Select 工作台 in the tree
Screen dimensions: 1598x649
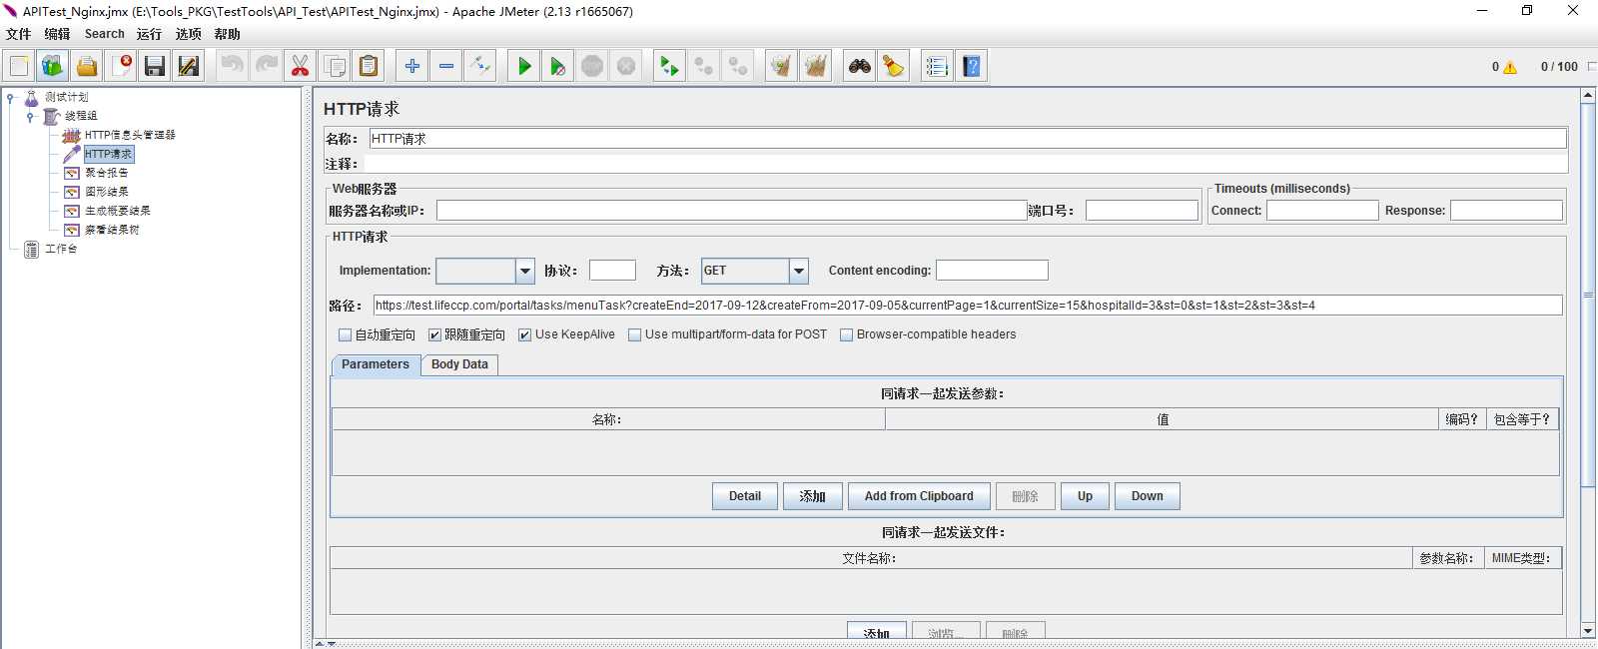[x=61, y=249]
